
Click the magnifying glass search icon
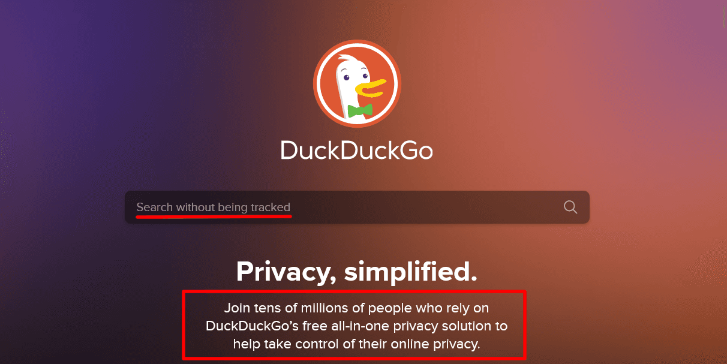tap(570, 207)
